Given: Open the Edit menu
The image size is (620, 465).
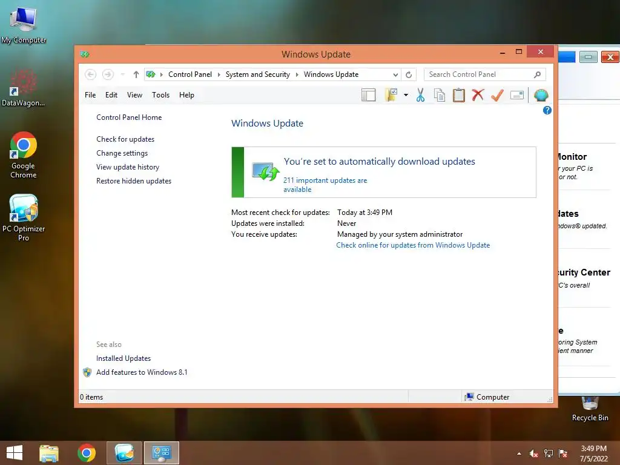Looking at the screenshot, I should (x=111, y=95).
